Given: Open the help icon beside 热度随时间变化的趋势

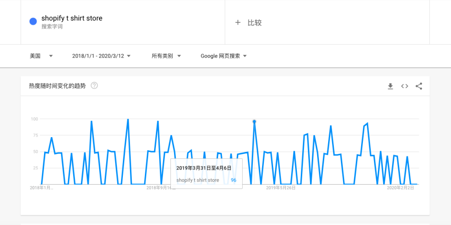Looking at the screenshot, I should point(94,86).
